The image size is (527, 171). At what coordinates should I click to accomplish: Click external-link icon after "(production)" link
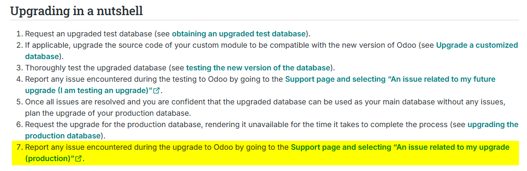pos(78,159)
